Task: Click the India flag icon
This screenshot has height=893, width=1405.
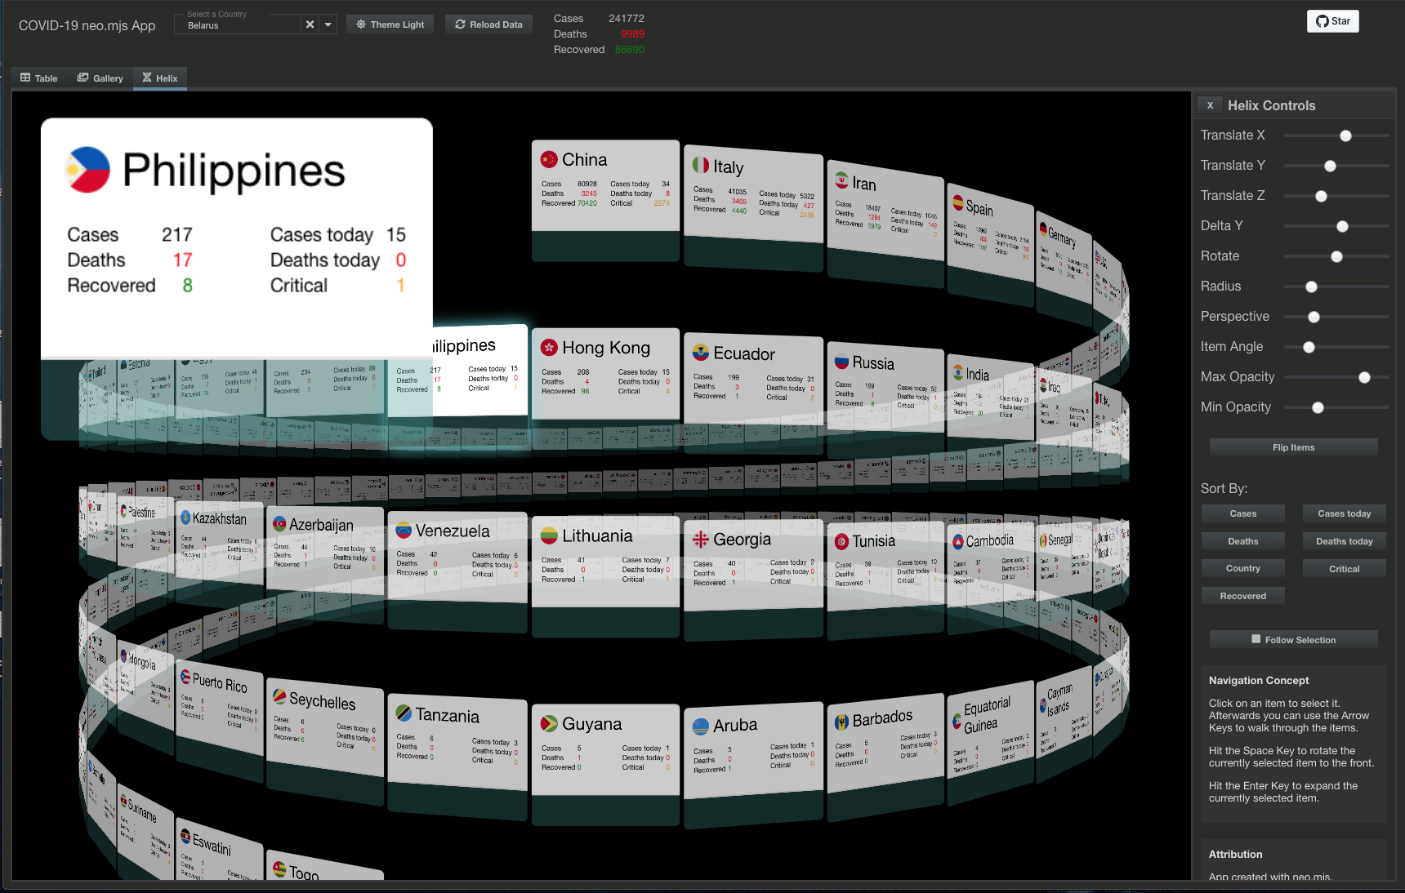Action: pos(958,372)
